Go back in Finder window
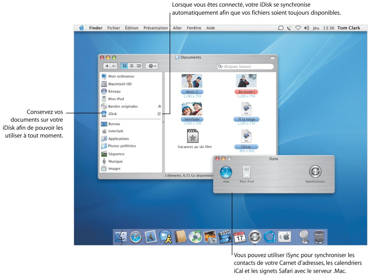 tap(107, 66)
